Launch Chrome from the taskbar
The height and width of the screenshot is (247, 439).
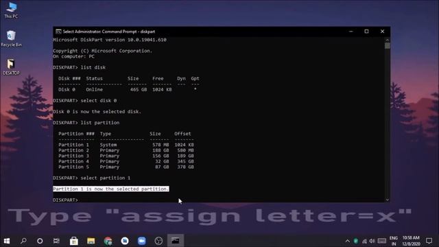coord(108,241)
